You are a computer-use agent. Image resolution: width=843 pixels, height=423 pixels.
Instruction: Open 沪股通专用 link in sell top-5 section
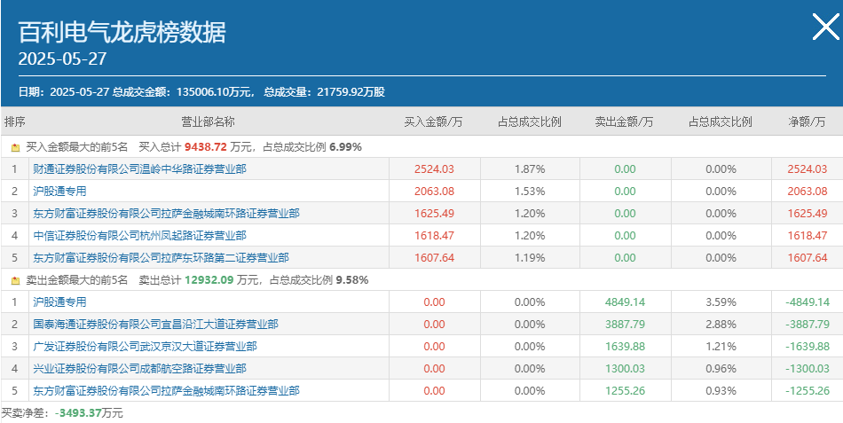point(59,302)
